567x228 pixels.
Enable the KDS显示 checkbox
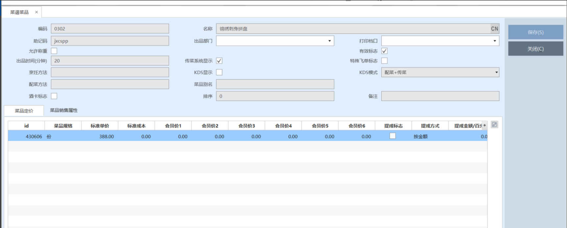[219, 73]
